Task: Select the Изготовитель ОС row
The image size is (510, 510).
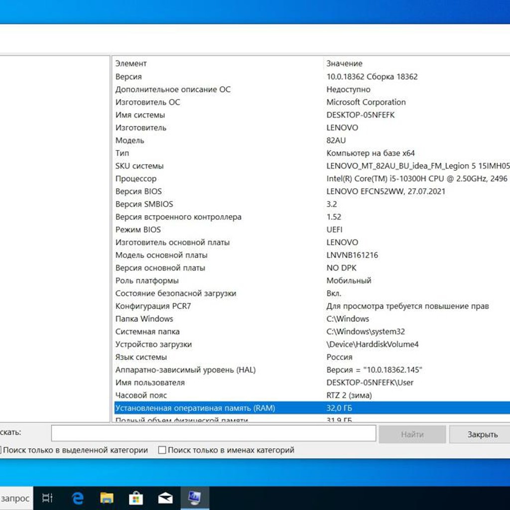Action: 312,102
